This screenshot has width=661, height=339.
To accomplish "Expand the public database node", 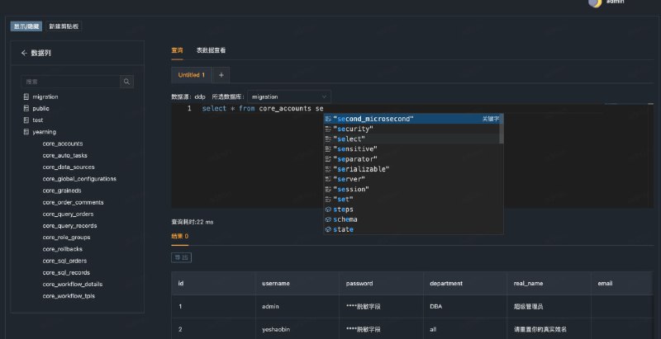I will click(x=40, y=109).
